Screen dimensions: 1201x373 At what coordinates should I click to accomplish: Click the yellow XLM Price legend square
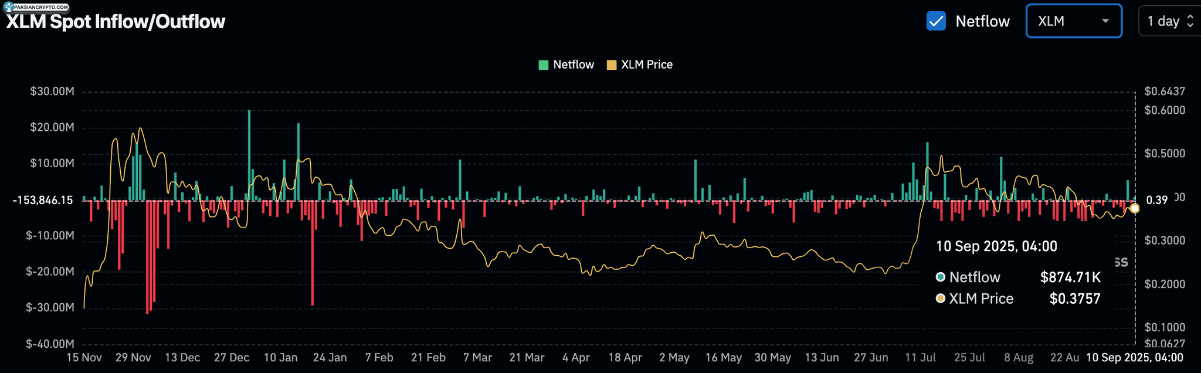coord(612,65)
